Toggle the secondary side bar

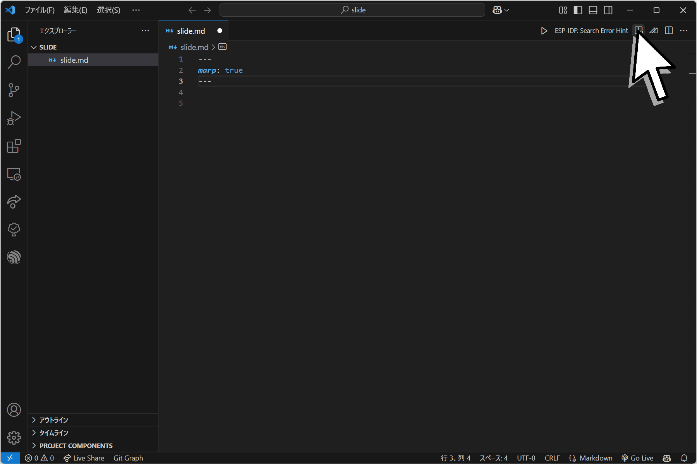[x=608, y=10]
